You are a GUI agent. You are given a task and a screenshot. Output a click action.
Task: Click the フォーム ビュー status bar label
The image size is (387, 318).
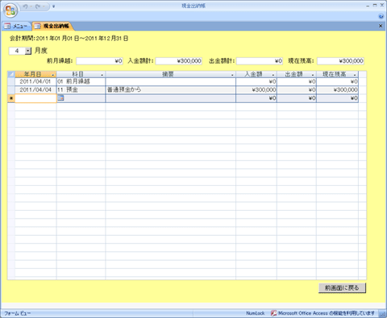18,313
